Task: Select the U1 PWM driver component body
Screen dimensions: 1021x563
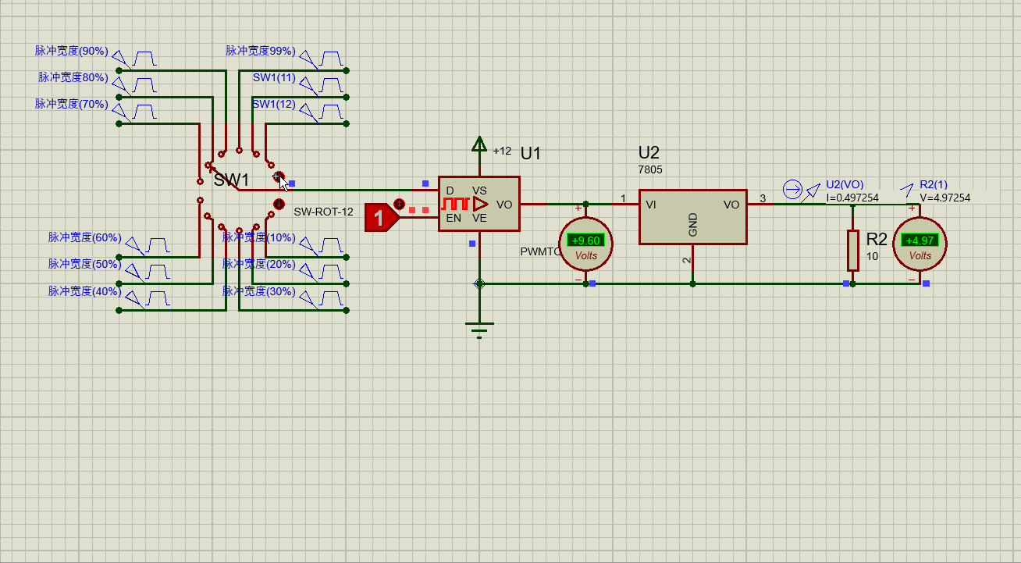Action: pyautogui.click(x=478, y=204)
